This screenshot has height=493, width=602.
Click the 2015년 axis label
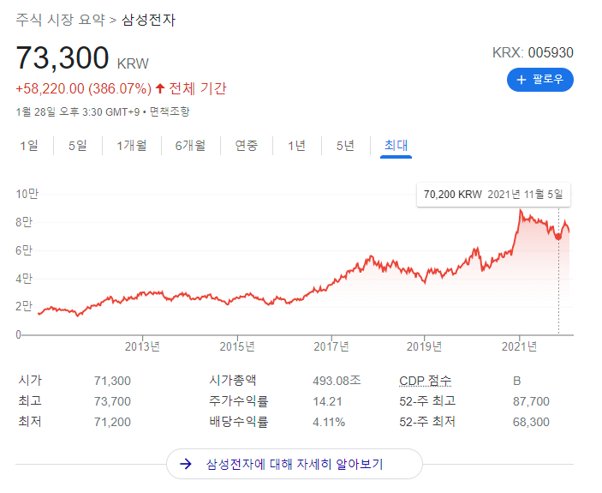click(x=237, y=346)
